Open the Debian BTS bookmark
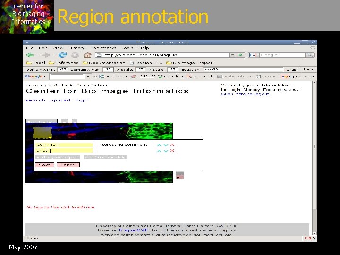This screenshot has width=340, height=255. tap(146, 63)
